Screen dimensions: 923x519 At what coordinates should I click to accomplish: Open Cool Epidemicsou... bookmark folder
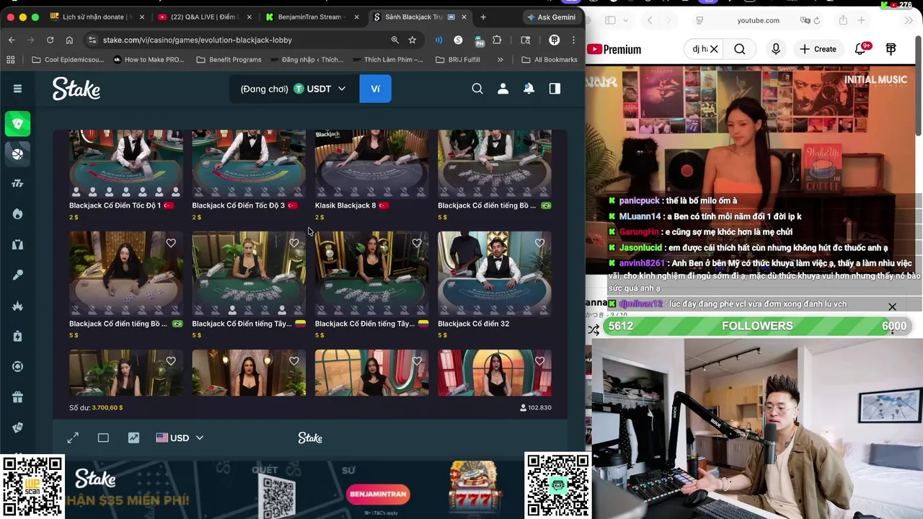coord(68,60)
